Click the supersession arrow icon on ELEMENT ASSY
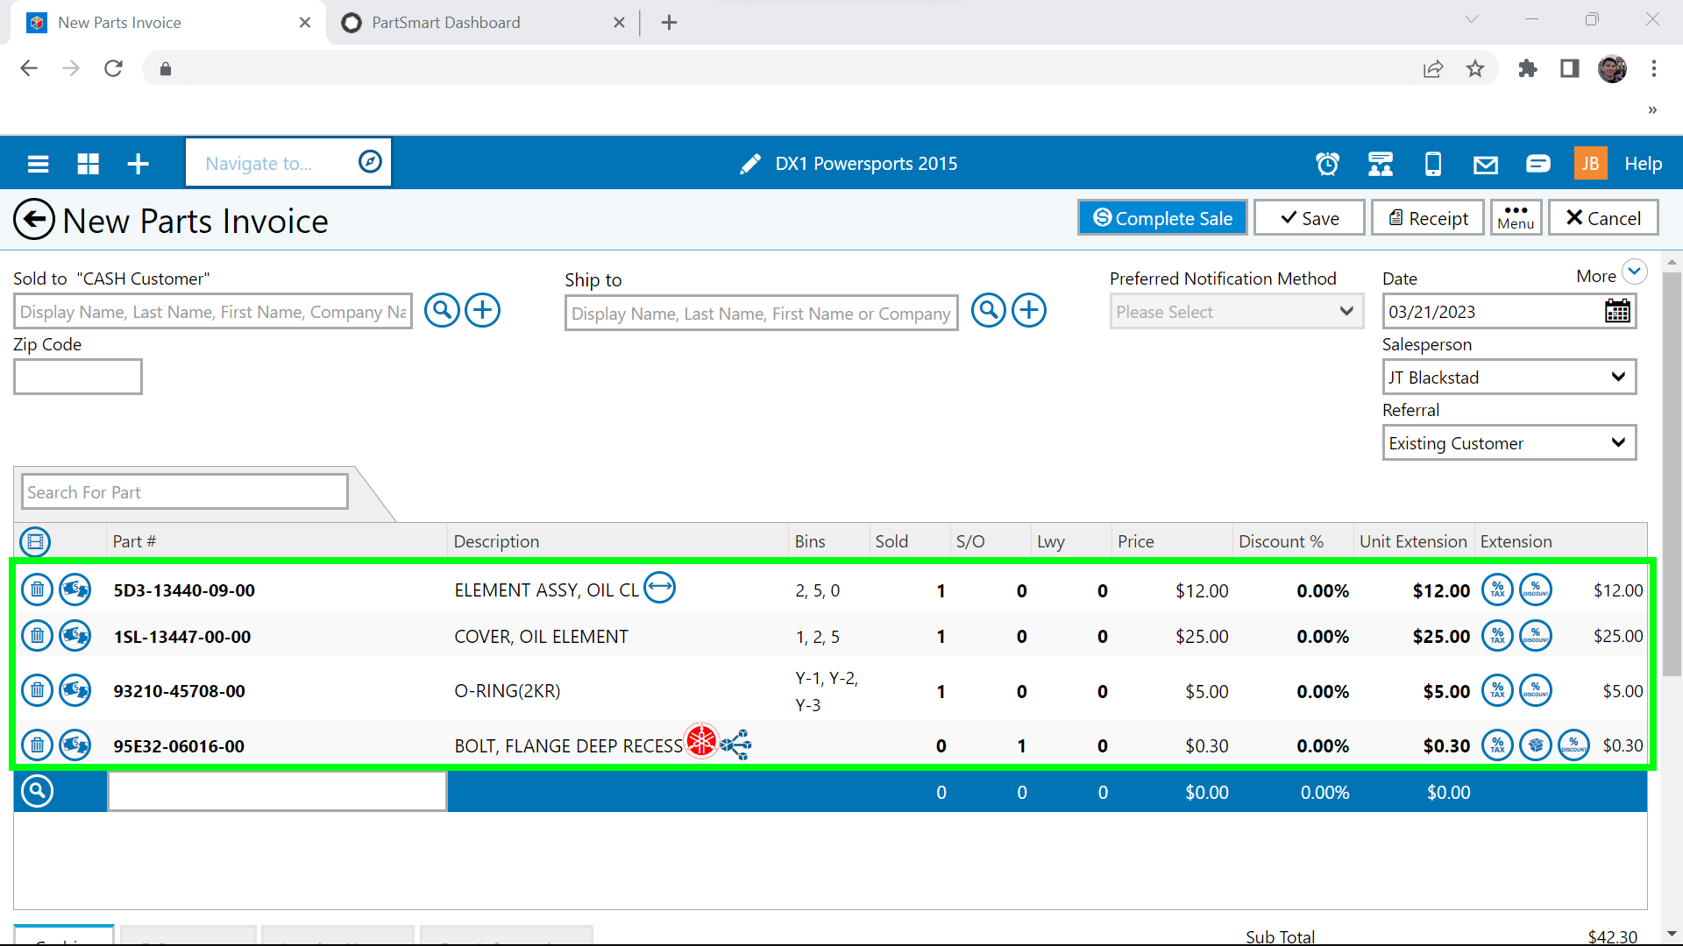The image size is (1683, 946). coord(659,587)
